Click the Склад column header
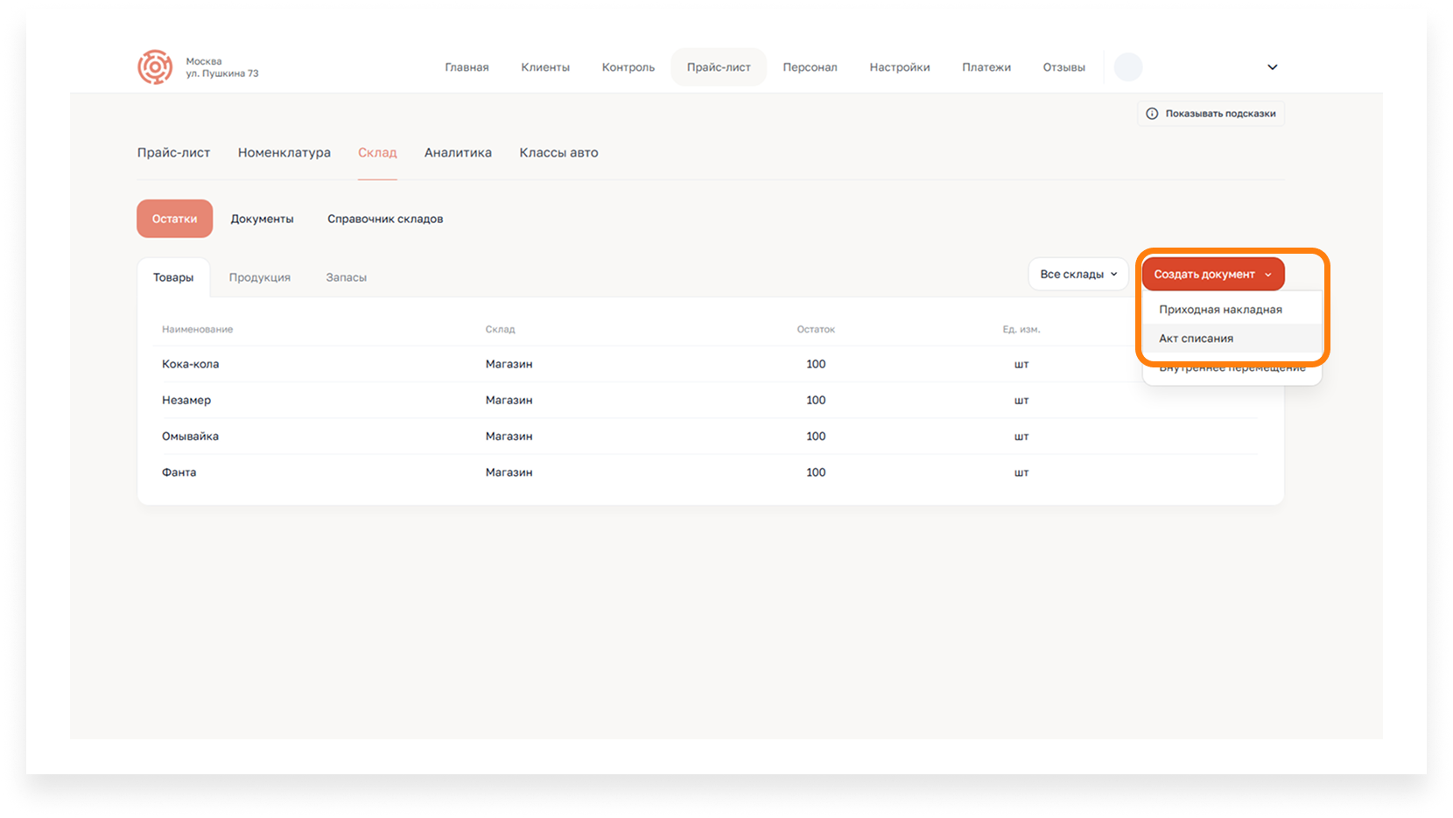 coord(500,330)
